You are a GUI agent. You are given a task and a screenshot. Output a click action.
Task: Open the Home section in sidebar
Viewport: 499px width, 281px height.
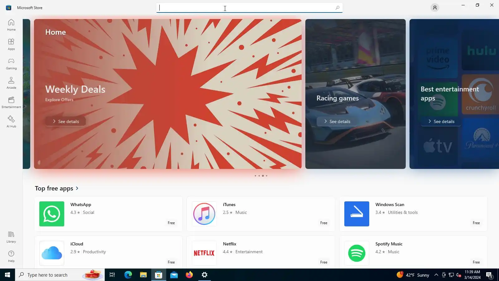click(11, 25)
